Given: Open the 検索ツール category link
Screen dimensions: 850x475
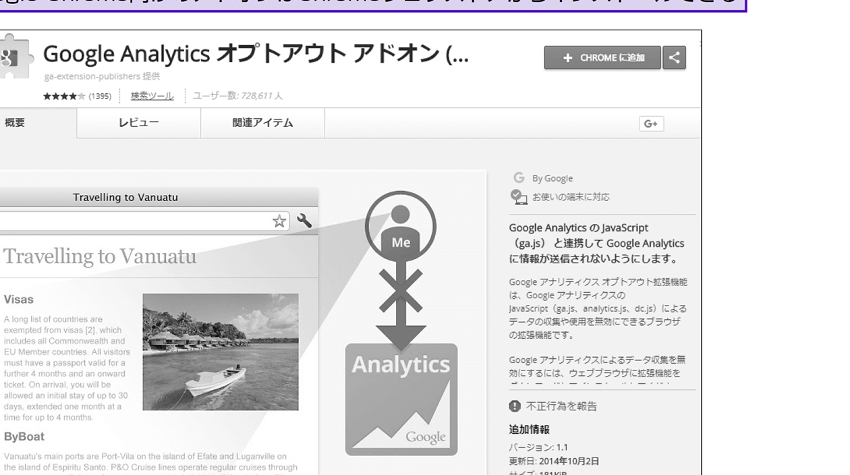Looking at the screenshot, I should click(x=152, y=96).
